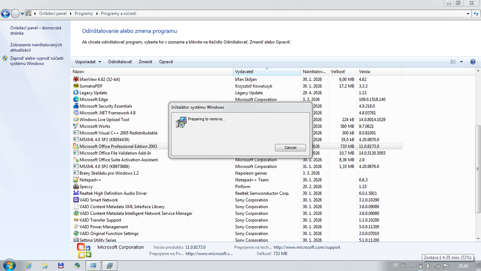This screenshot has width=481, height=271.
Task: Open the Usporiadať dropdown menu
Action: [88, 62]
